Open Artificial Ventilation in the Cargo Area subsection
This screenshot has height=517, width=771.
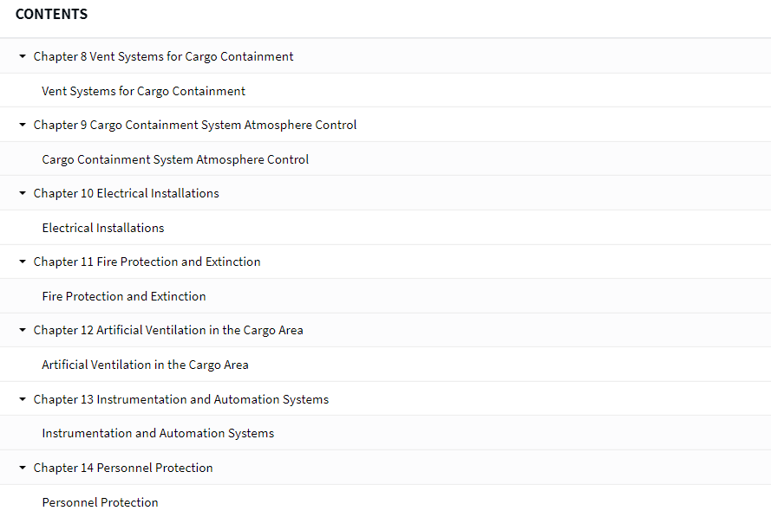145,365
